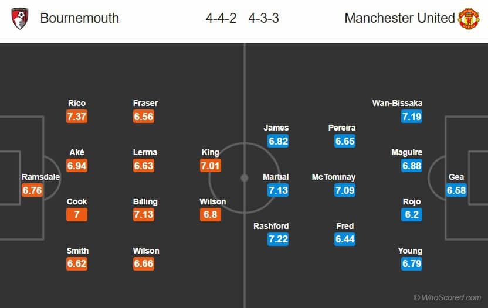
Task: Select the player name Martial
Action: pyautogui.click(x=276, y=177)
